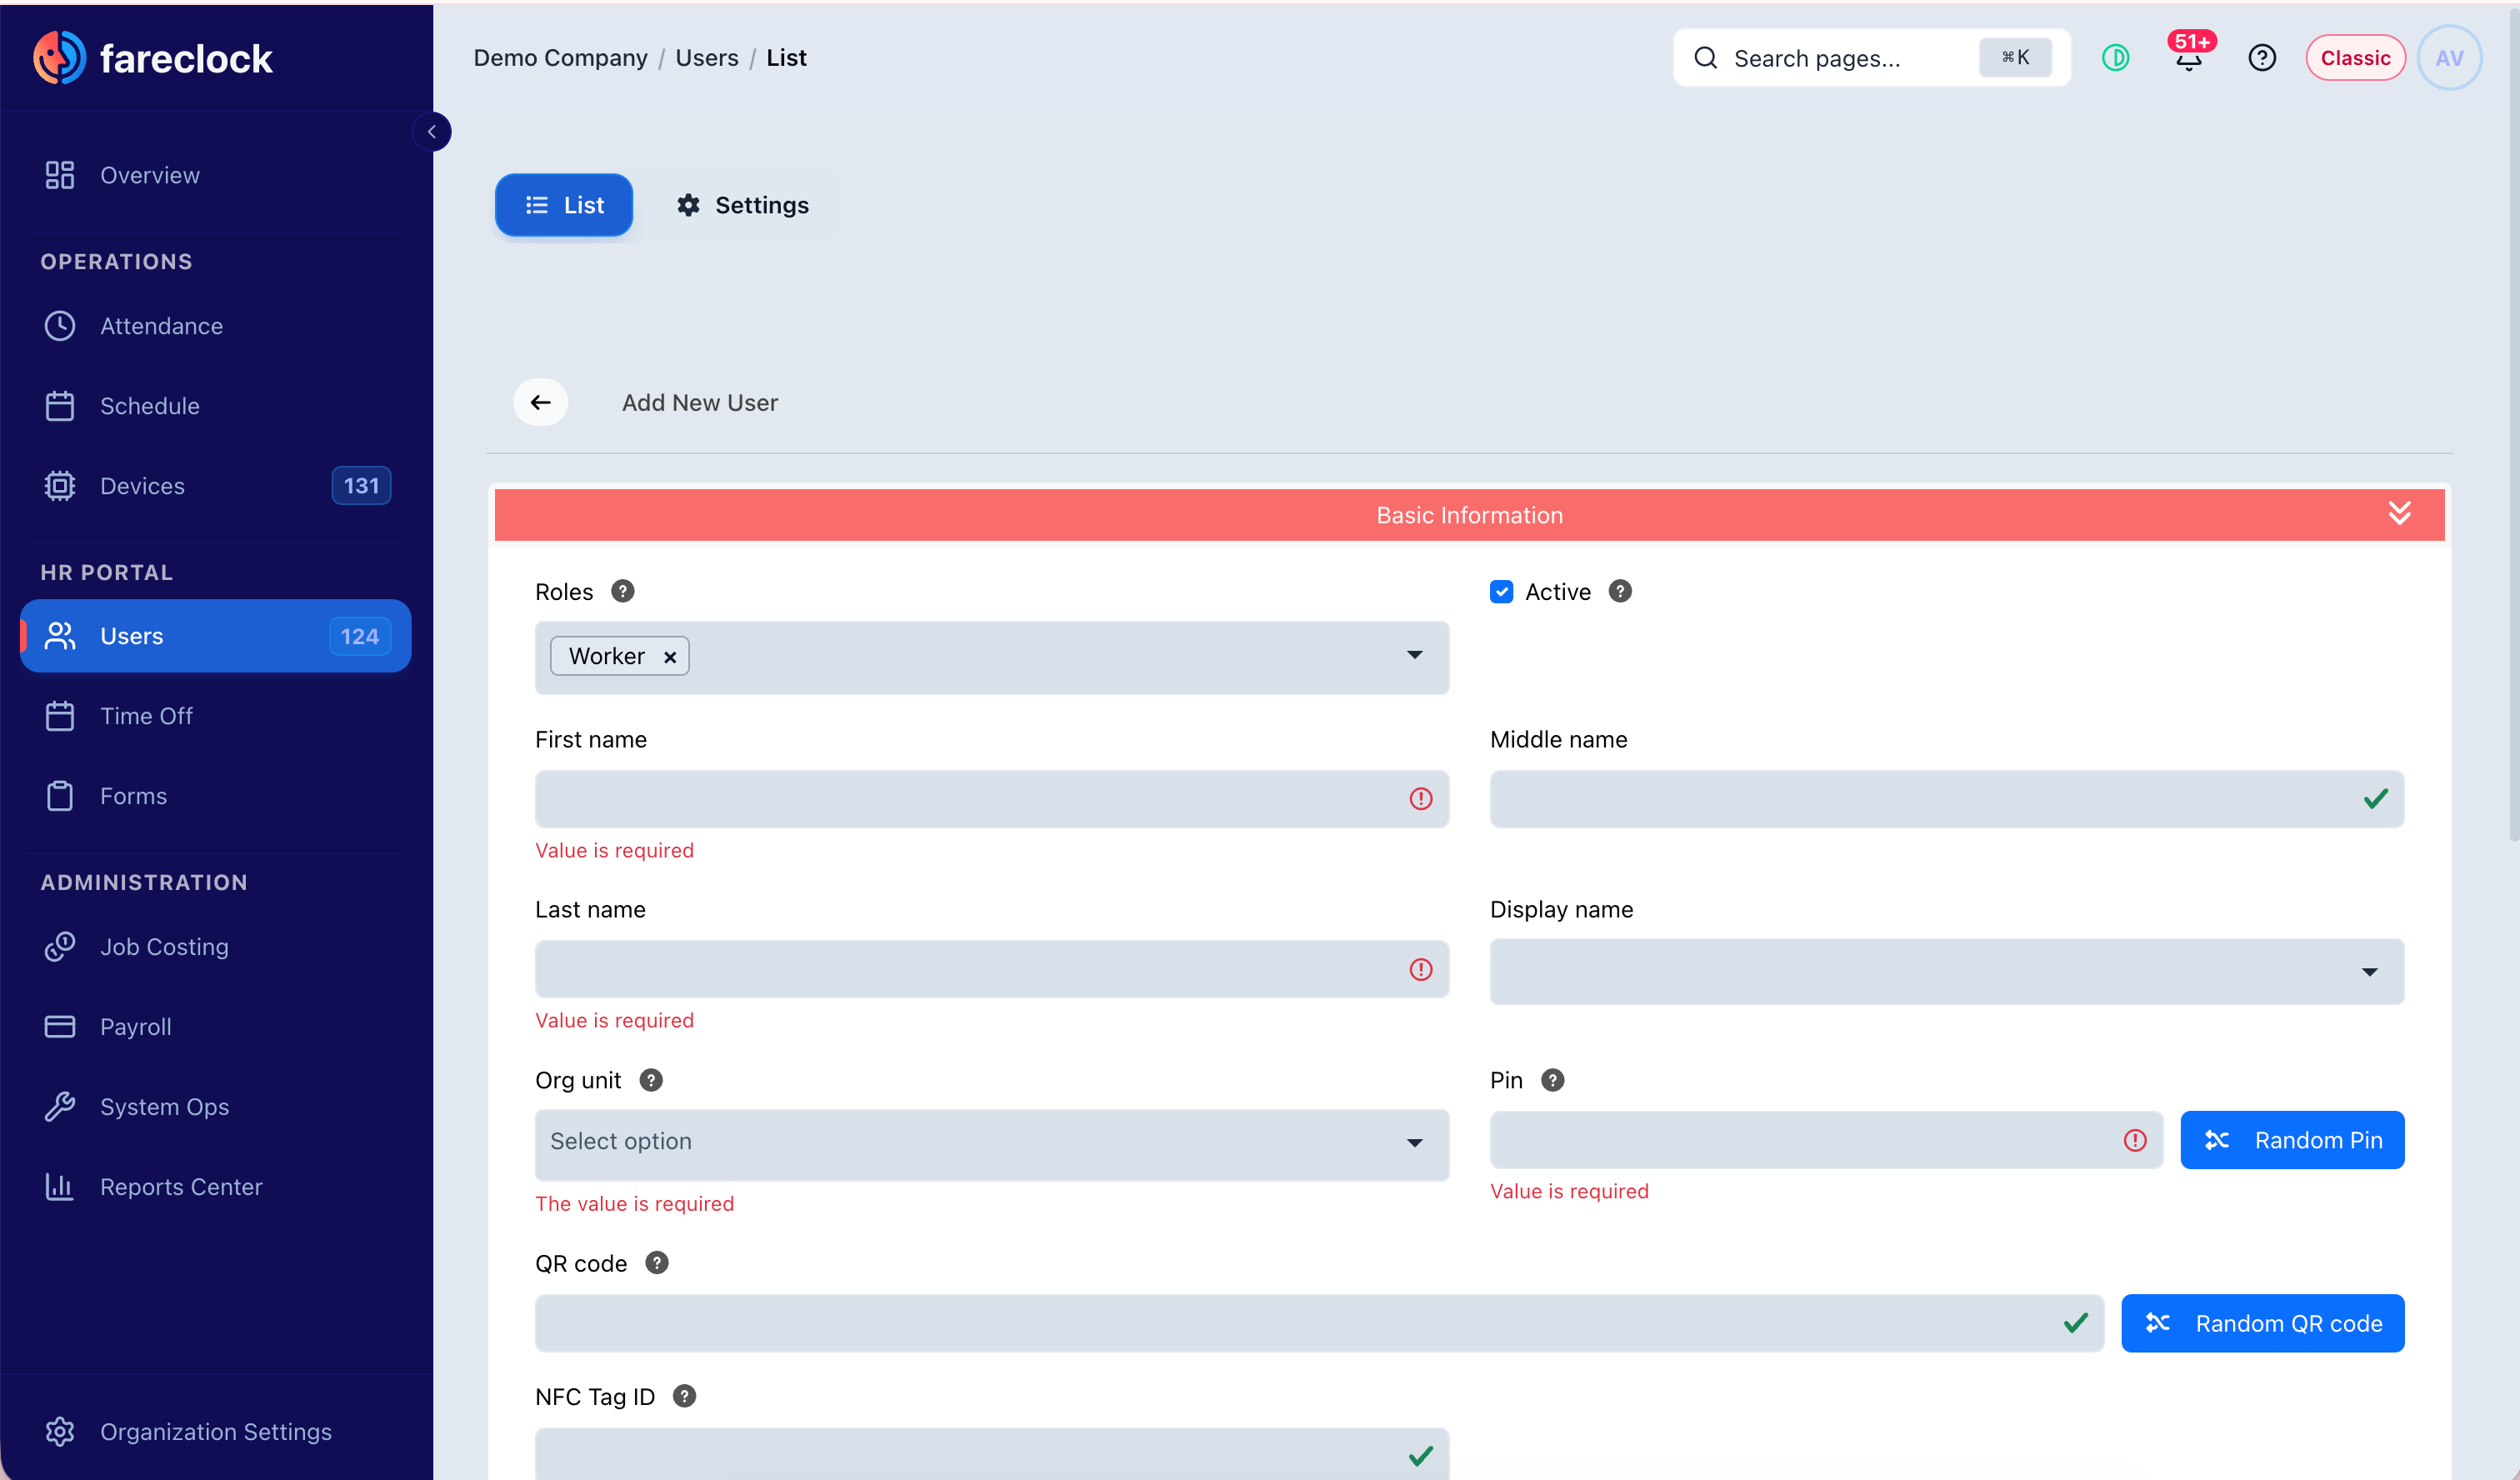Click the Random Pin button
2520x1480 pixels.
pyautogui.click(x=2292, y=1140)
